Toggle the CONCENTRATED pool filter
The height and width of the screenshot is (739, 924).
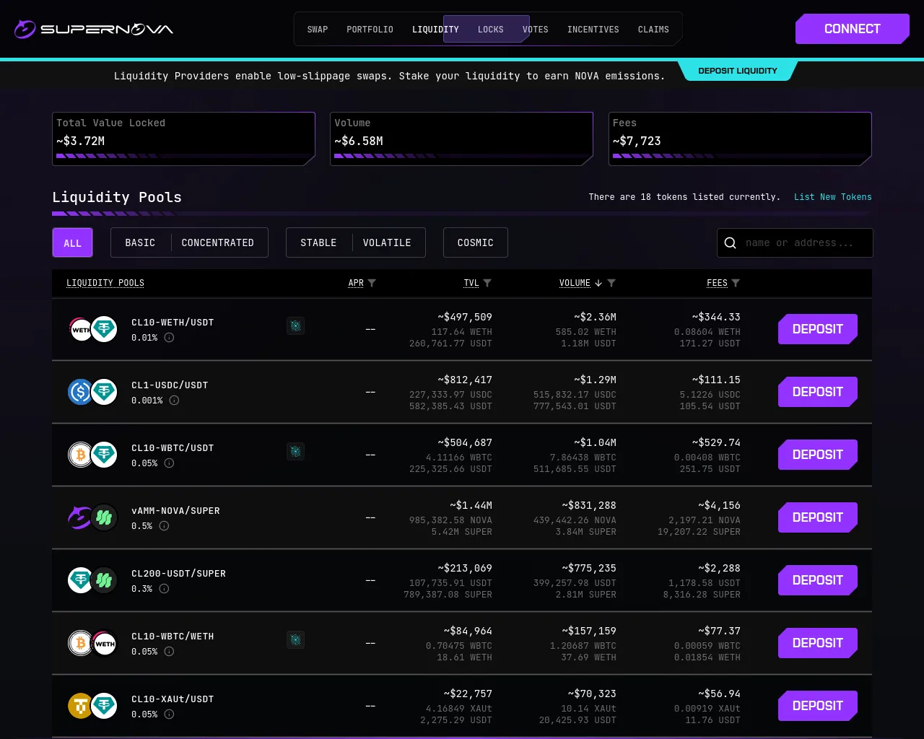pyautogui.click(x=218, y=243)
